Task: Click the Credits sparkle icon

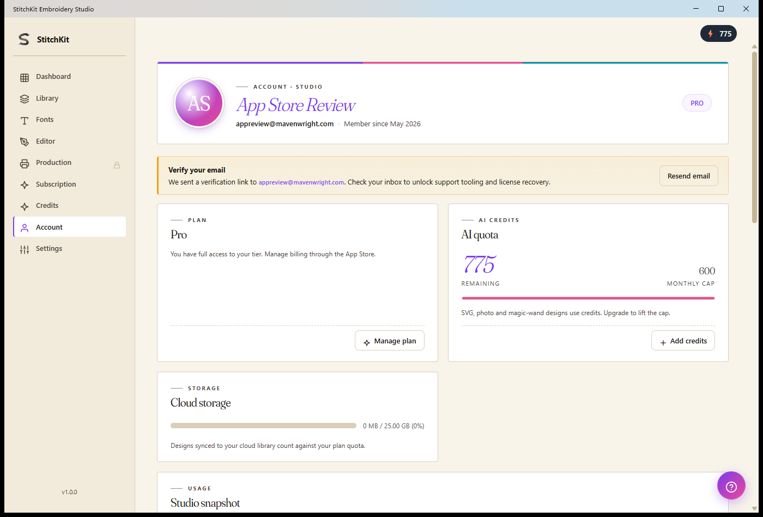Action: [x=25, y=206]
